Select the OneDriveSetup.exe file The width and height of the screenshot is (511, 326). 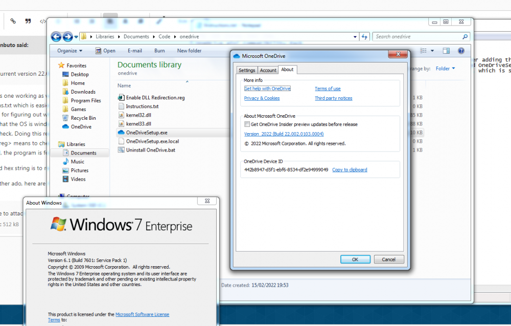tap(147, 133)
